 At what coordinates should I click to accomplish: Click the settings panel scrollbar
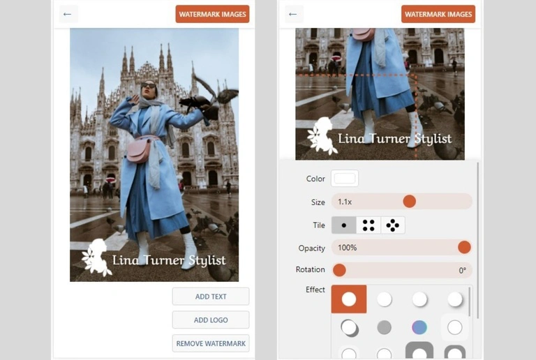pyautogui.click(x=477, y=241)
